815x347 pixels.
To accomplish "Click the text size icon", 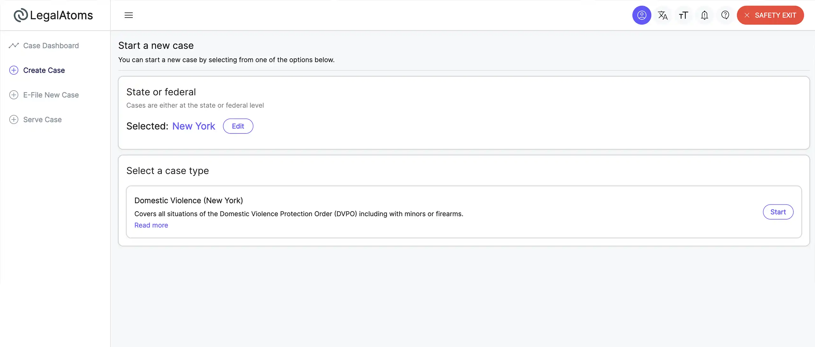I will coord(683,15).
